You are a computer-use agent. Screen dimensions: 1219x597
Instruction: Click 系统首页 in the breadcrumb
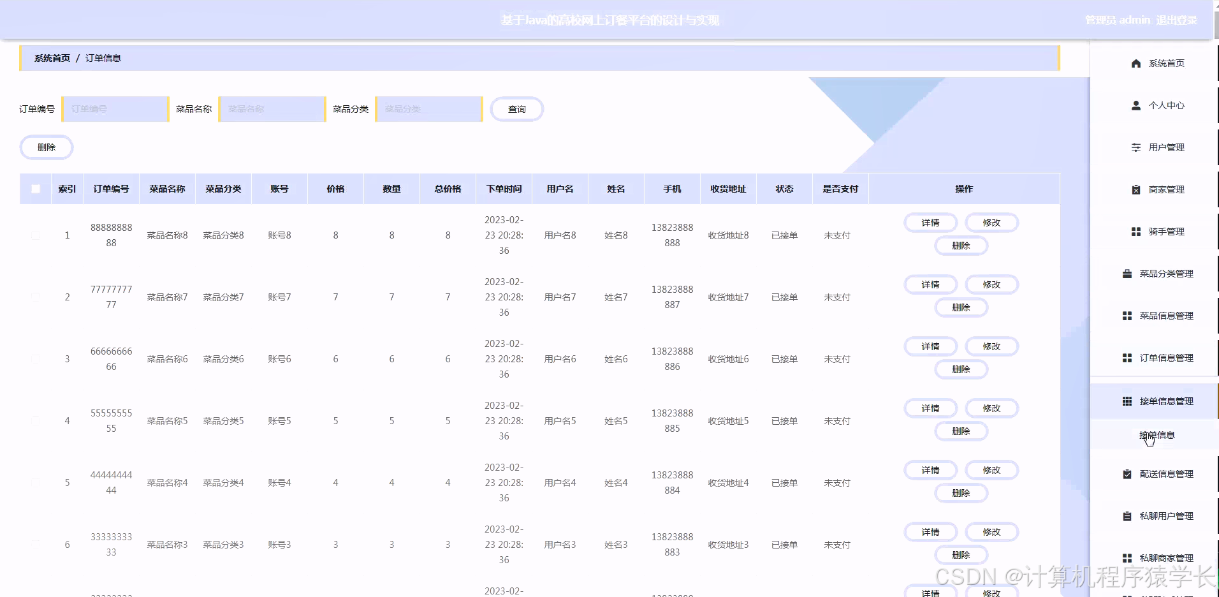pos(52,58)
